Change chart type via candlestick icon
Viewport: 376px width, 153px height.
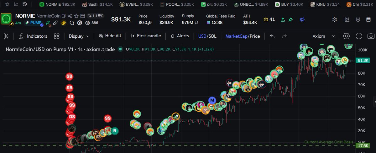pos(6,36)
